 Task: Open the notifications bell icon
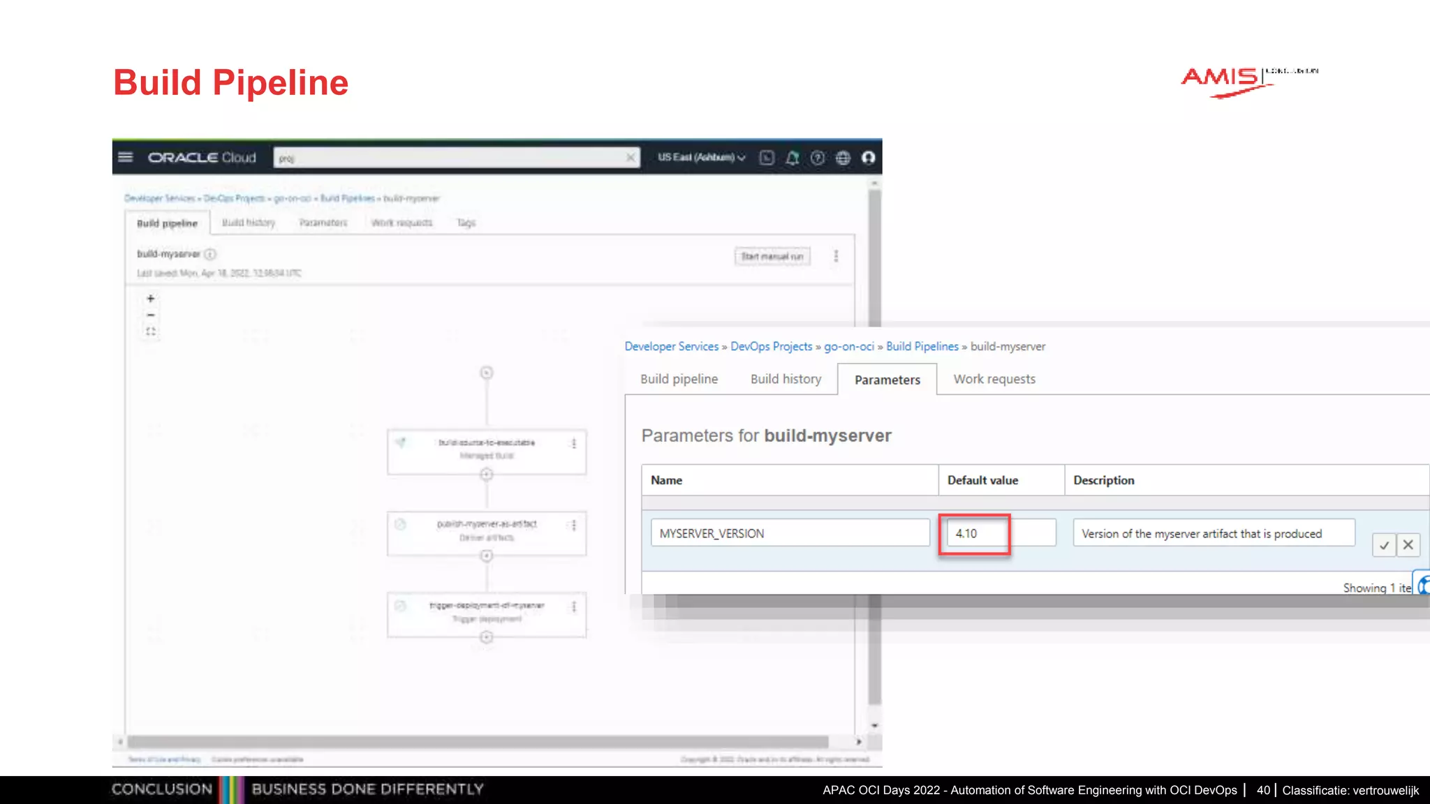point(793,158)
